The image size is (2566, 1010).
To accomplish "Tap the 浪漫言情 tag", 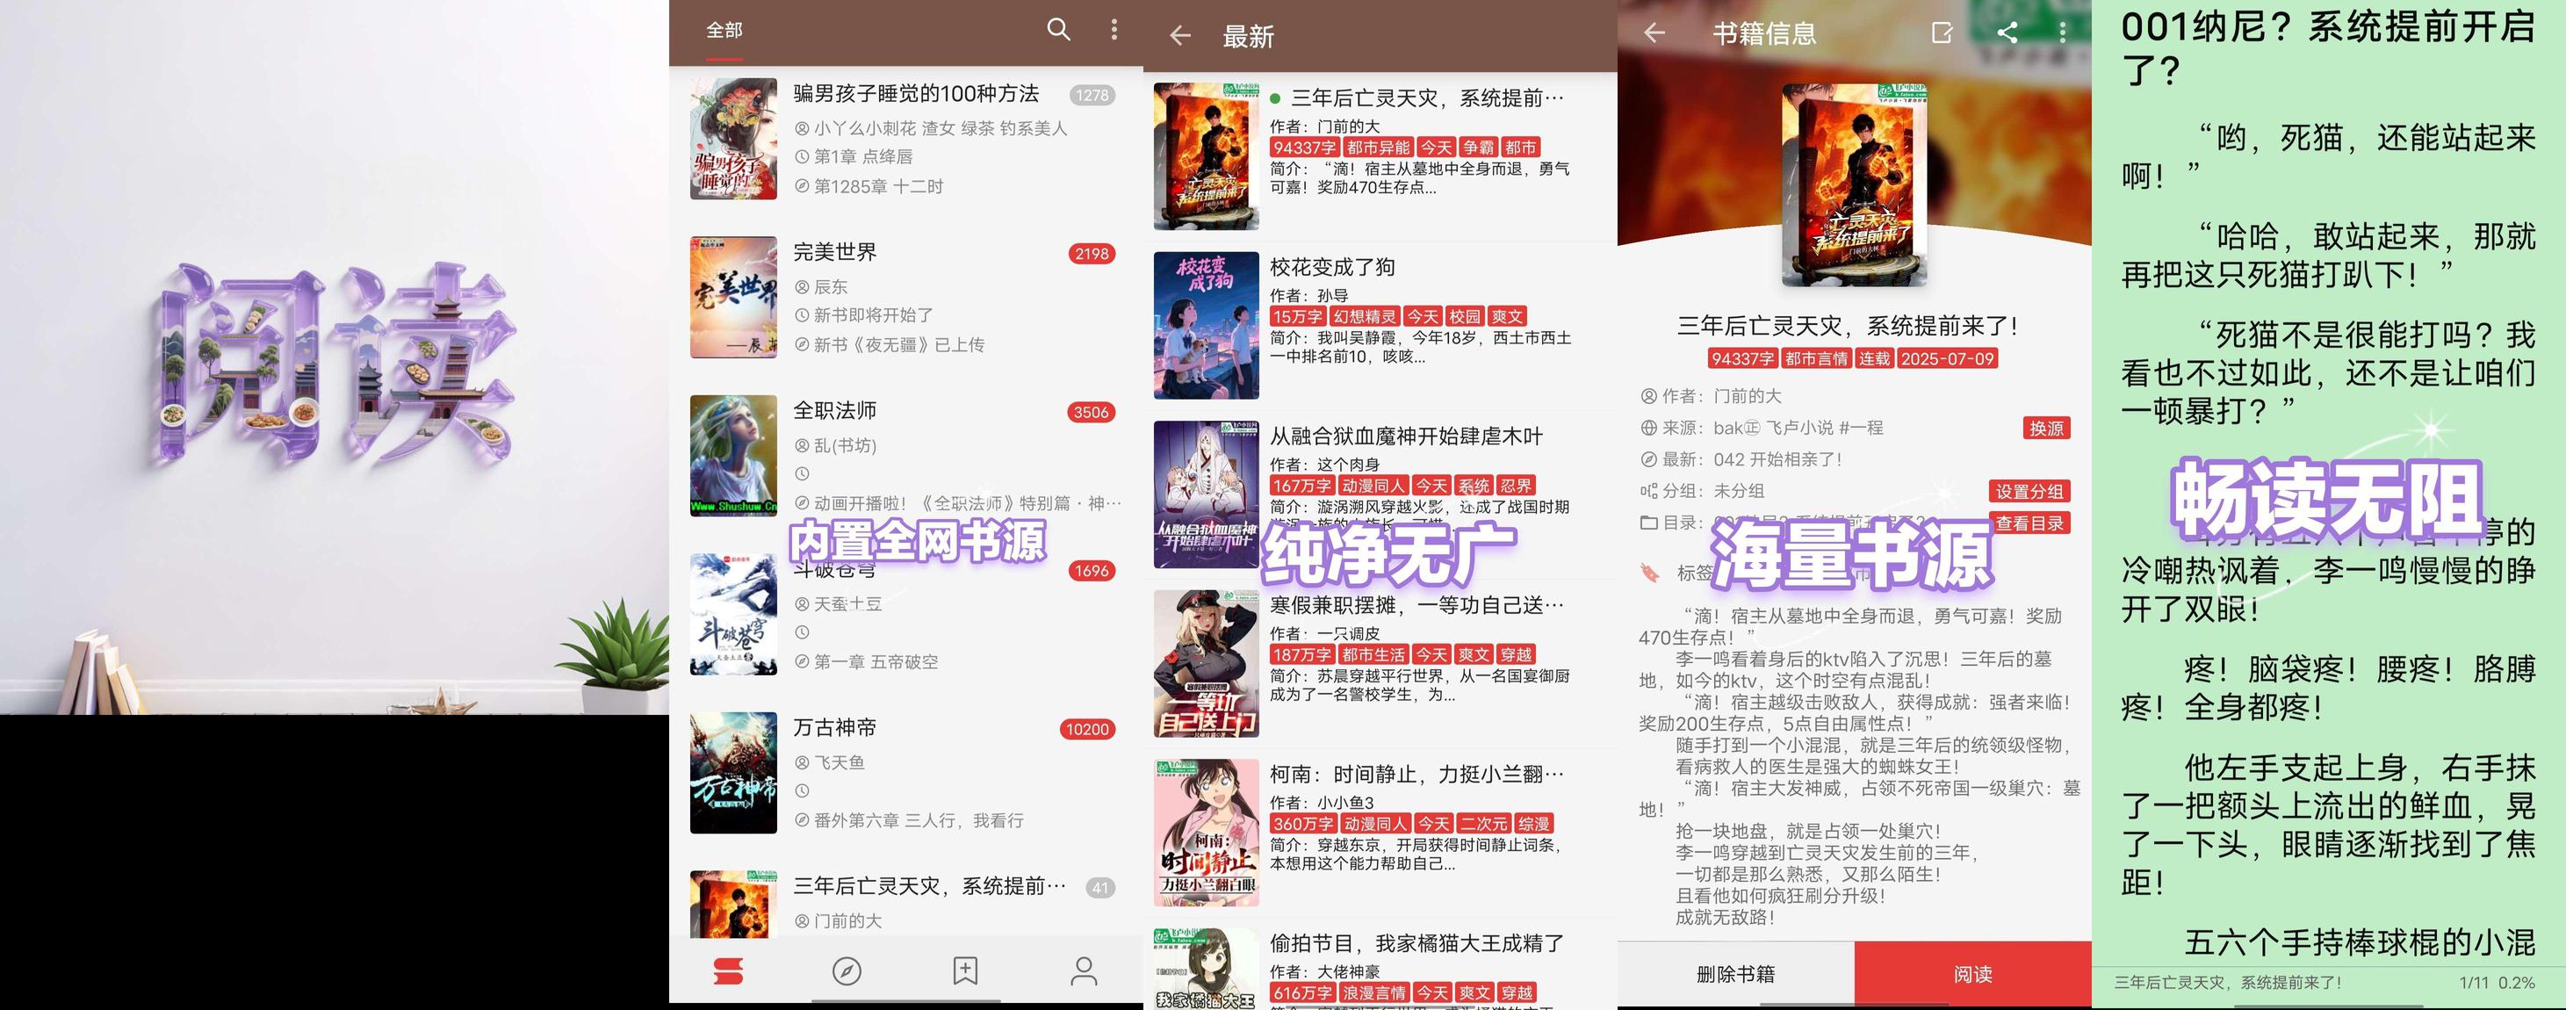I will point(1374,993).
